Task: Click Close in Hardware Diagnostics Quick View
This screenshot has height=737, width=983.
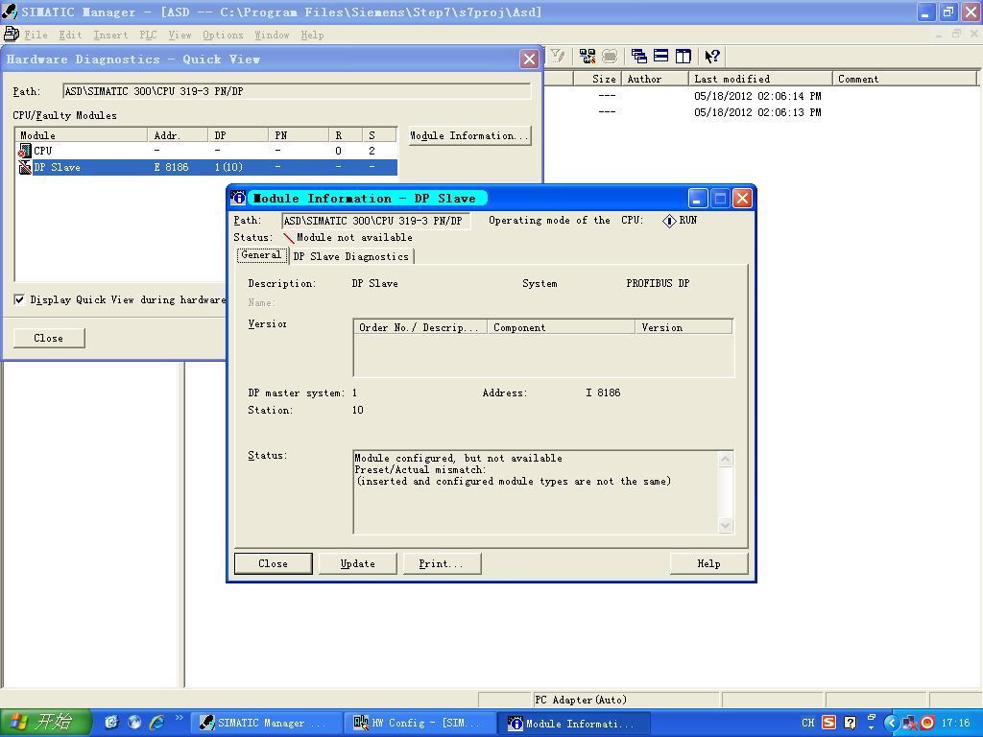Action: coord(49,338)
